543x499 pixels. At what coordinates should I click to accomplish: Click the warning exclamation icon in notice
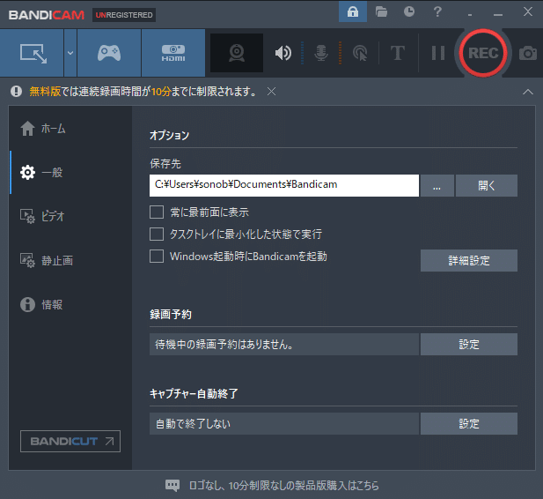point(16,92)
